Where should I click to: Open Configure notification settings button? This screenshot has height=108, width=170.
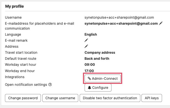click(98, 87)
